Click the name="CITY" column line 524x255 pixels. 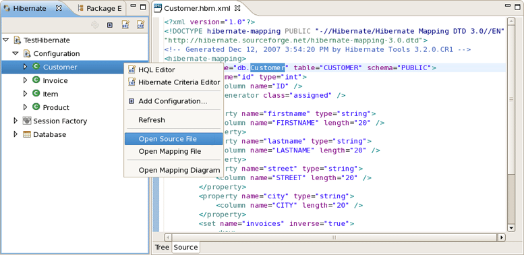(x=289, y=205)
